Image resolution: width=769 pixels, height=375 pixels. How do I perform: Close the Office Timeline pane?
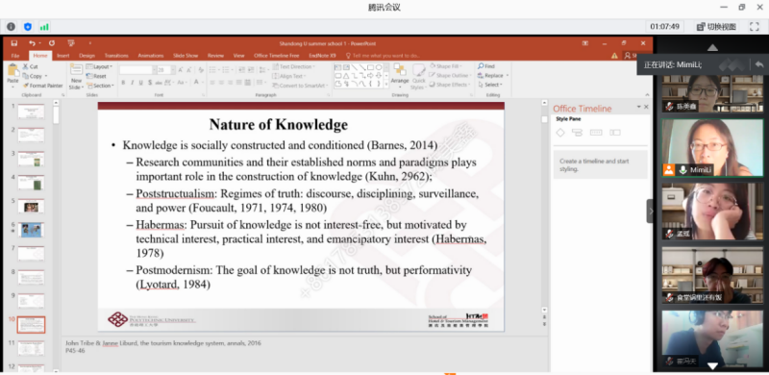[646, 107]
